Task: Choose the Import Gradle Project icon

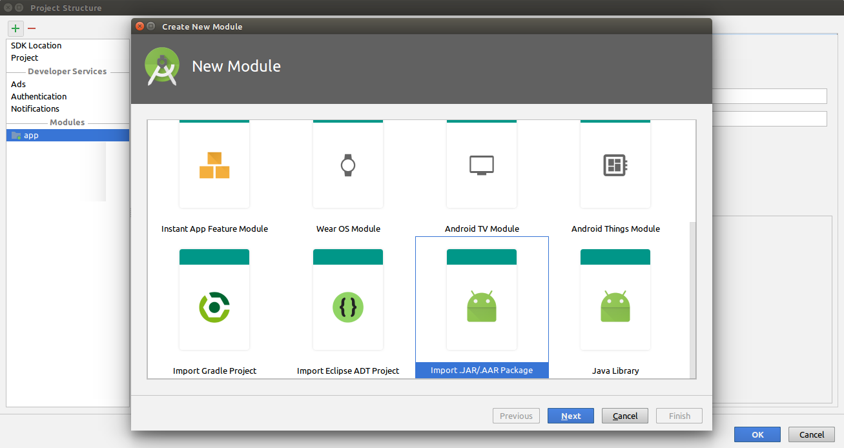Action: click(214, 307)
